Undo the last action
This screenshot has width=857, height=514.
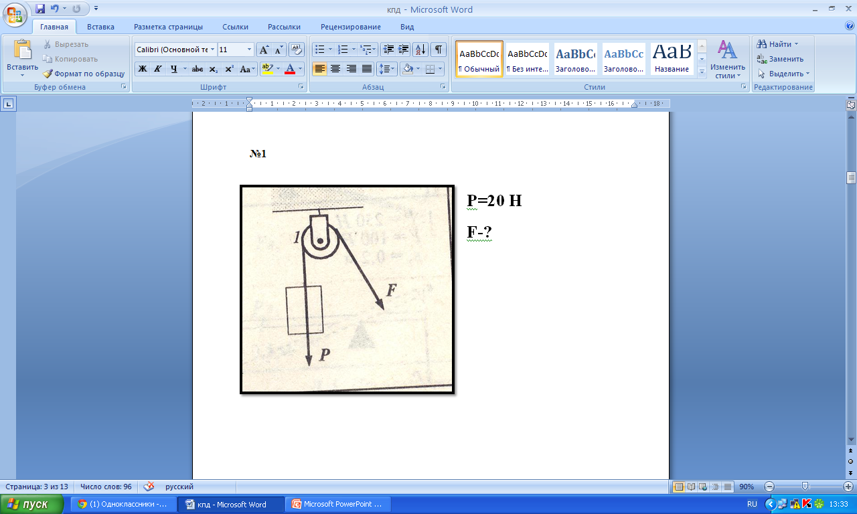click(x=55, y=9)
